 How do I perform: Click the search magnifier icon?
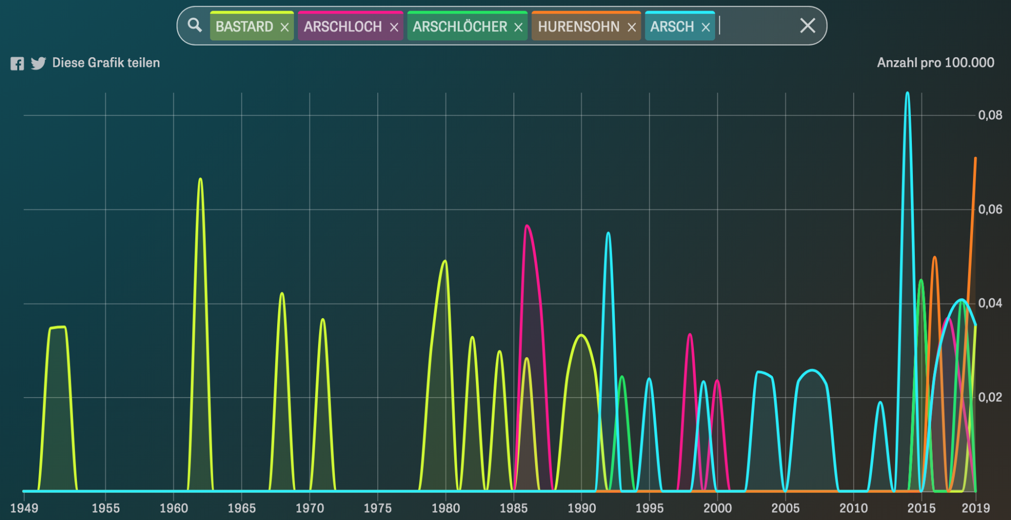coord(194,25)
